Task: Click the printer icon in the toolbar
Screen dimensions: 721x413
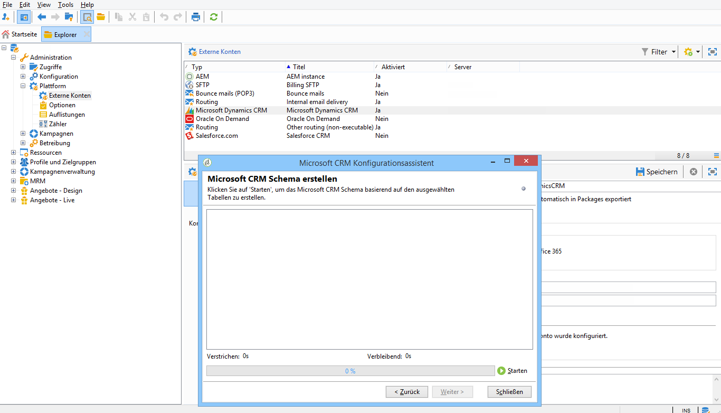Action: [x=196, y=17]
